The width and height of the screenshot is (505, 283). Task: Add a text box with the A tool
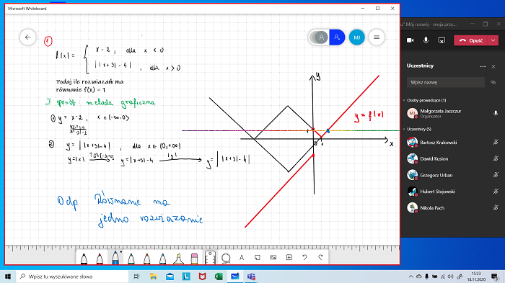coord(242,257)
